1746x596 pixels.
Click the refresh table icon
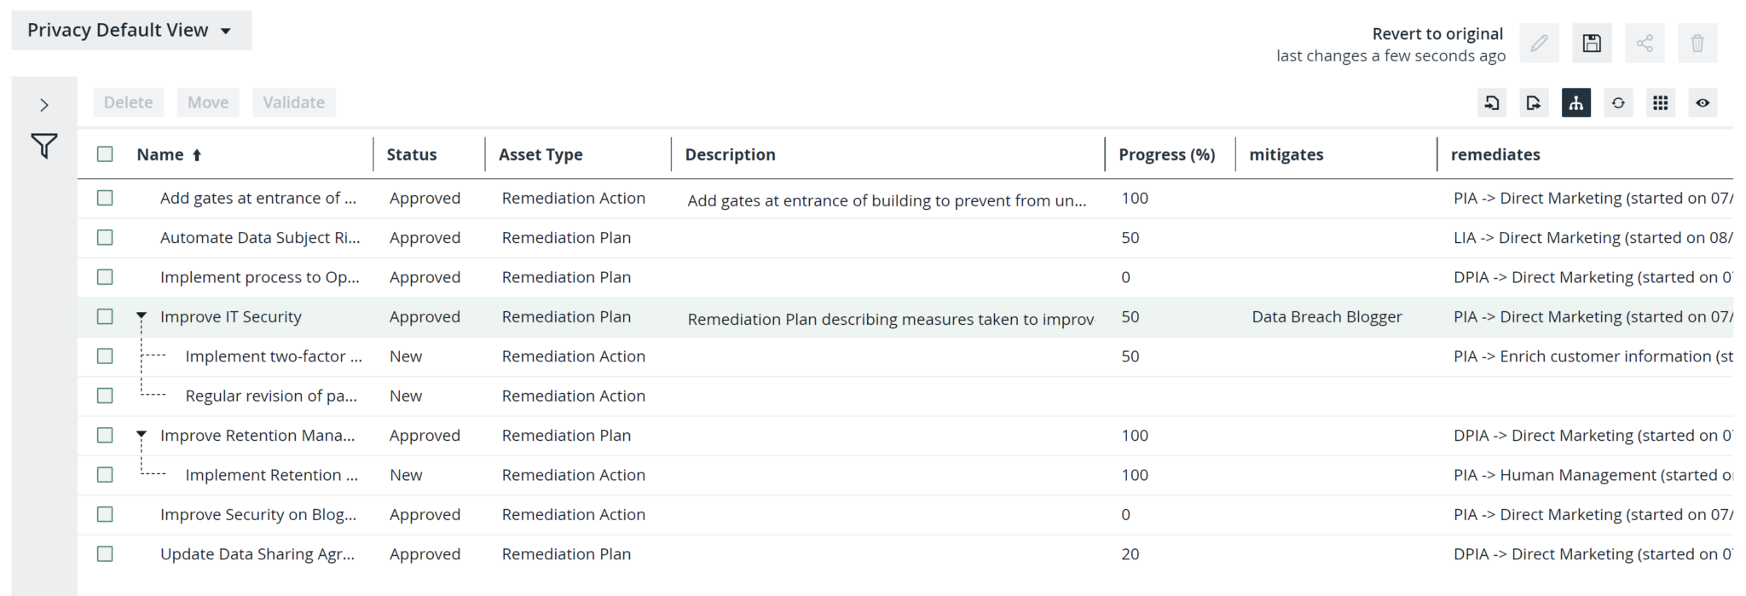tap(1617, 103)
